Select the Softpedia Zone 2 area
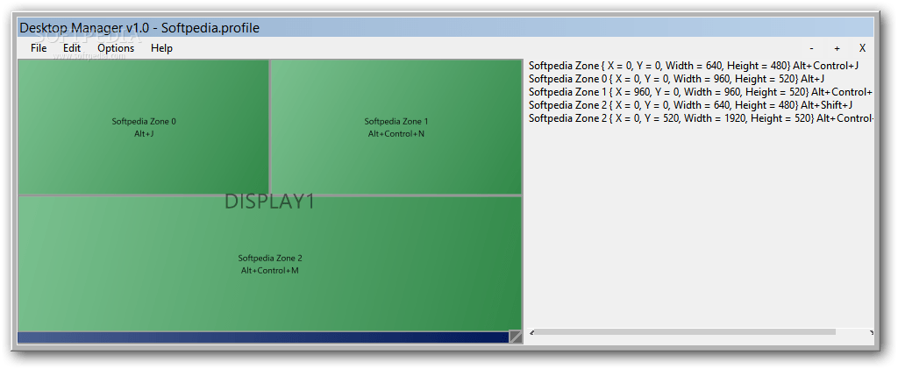Viewport: 898px width, 369px height. (x=270, y=264)
